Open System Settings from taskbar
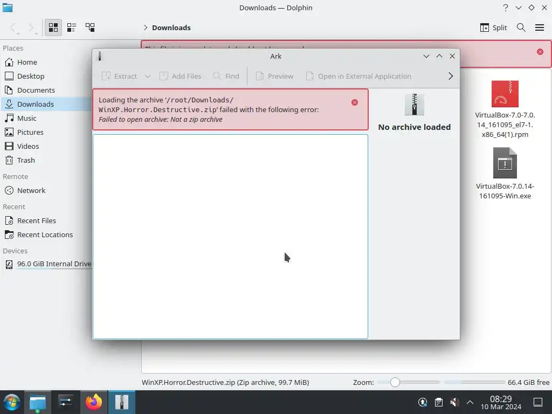552x414 pixels. 65,402
